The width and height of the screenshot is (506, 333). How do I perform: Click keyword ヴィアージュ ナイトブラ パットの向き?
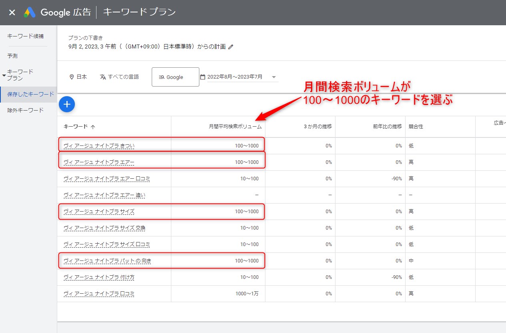click(107, 261)
